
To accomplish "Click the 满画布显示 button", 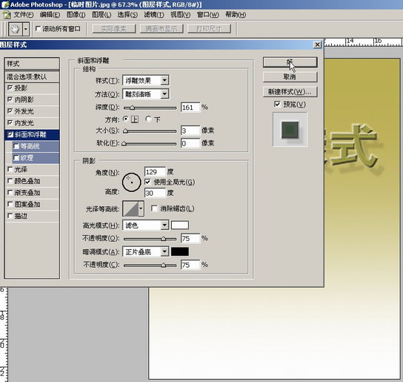I will pyautogui.click(x=161, y=29).
